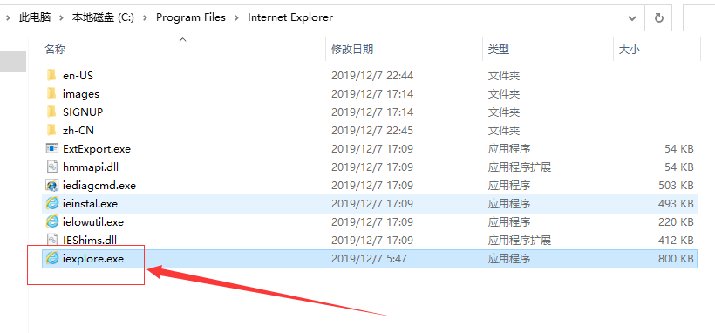Select the ExtExport.exe file name

[97, 149]
